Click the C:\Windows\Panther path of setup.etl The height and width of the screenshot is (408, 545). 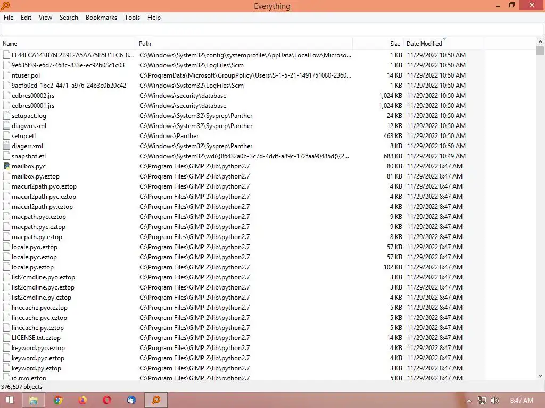169,136
